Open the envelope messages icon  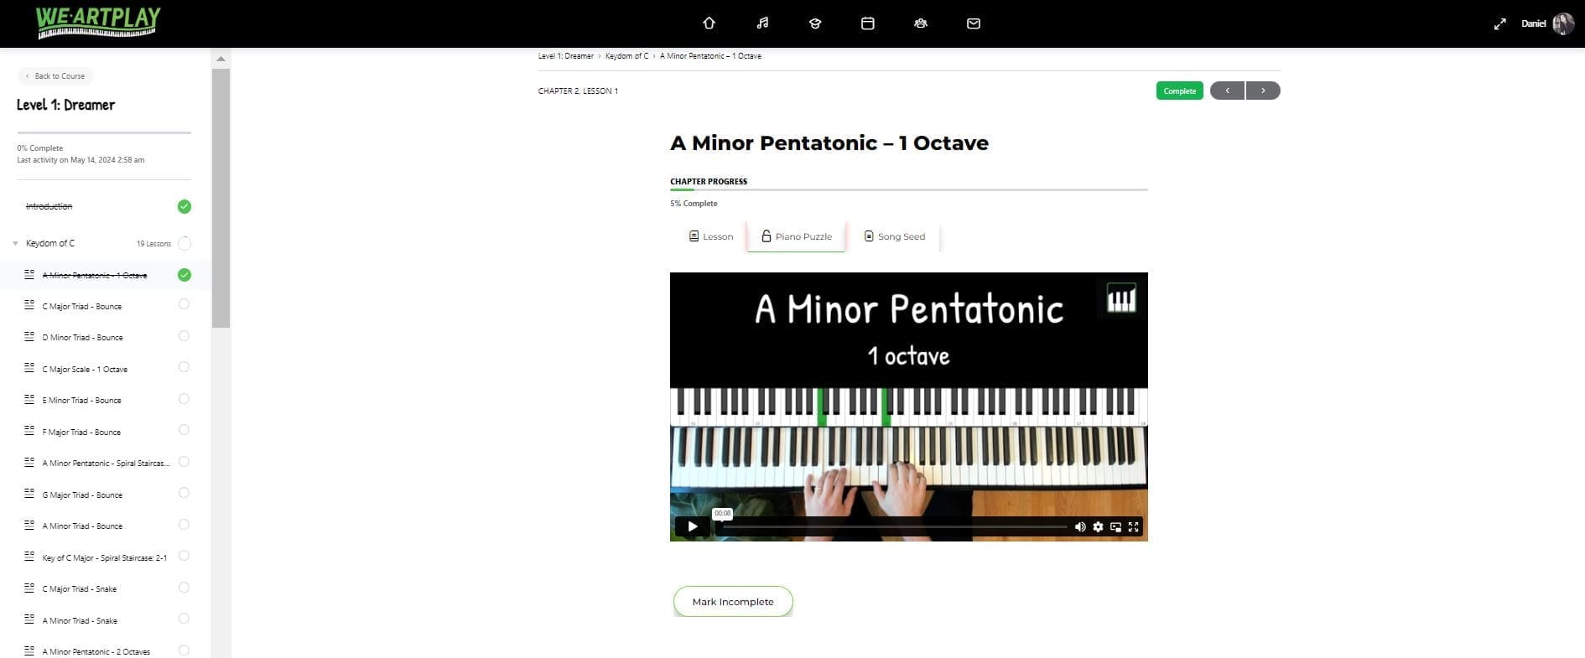[x=974, y=23]
